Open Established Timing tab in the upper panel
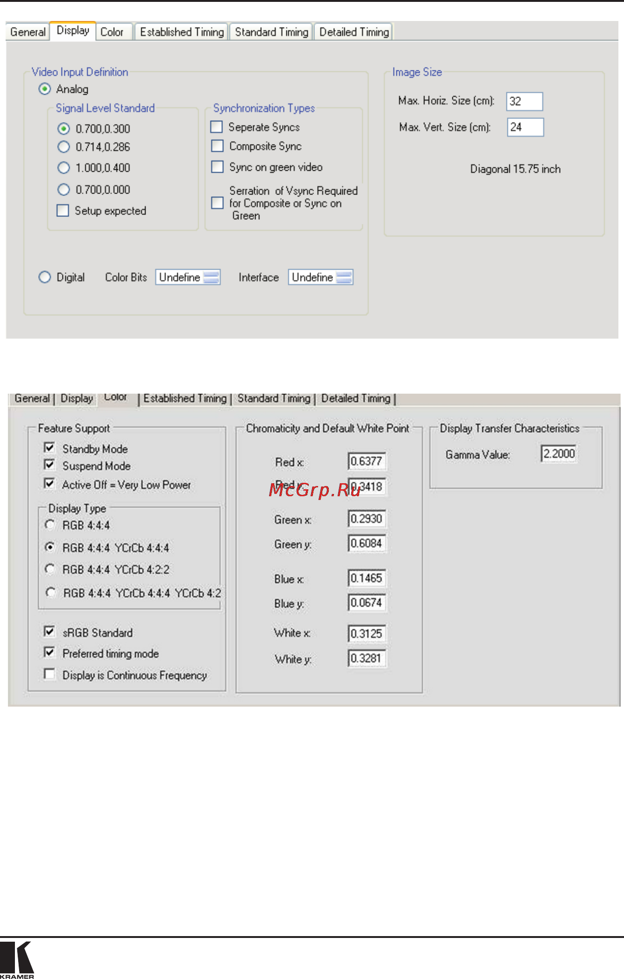Image resolution: width=624 pixels, height=979 pixels. tap(182, 32)
